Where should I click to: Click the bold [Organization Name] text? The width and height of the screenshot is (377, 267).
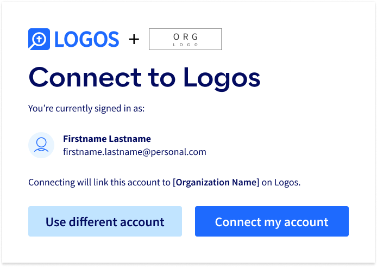coord(216,182)
